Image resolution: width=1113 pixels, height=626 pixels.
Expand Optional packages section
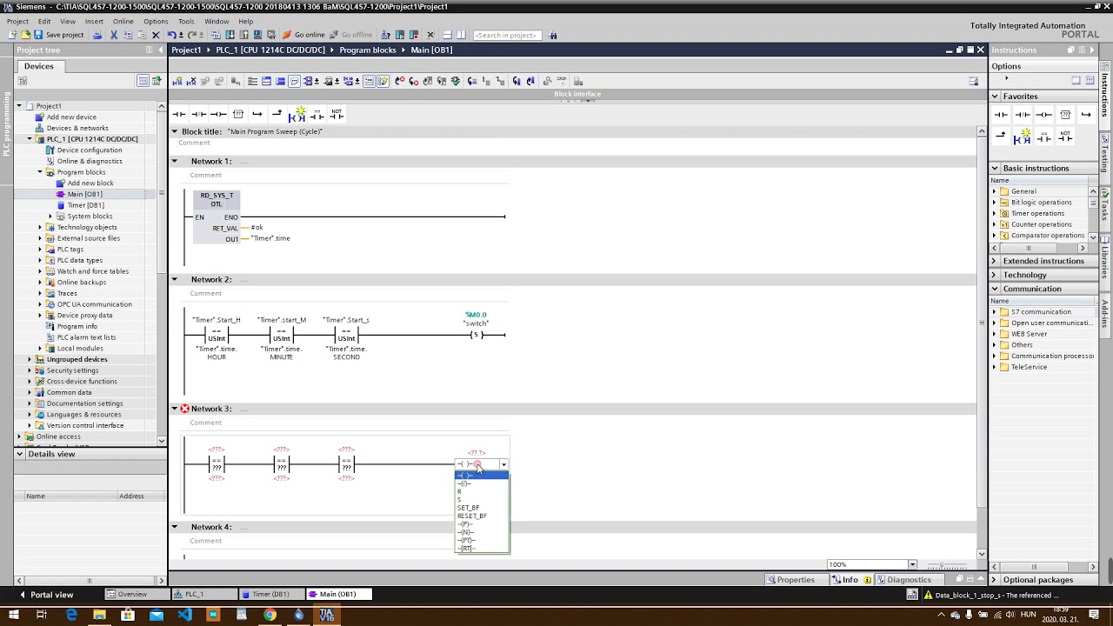click(995, 580)
